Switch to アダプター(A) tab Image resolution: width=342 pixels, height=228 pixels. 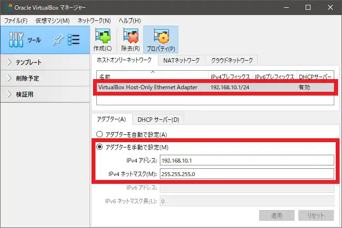(111, 119)
